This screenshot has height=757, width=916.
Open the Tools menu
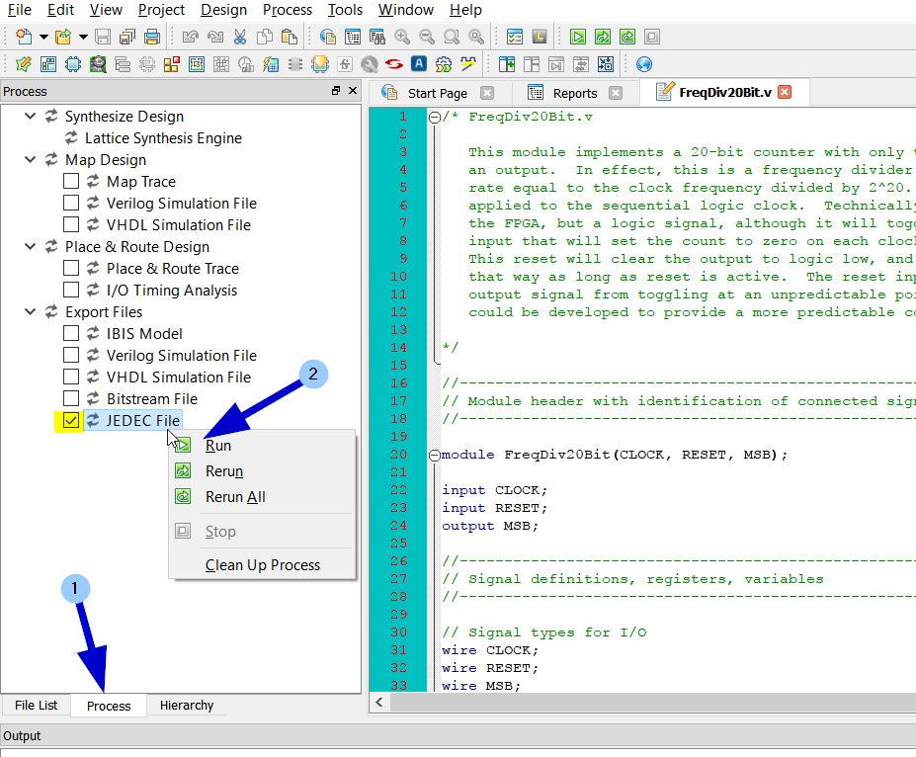pyautogui.click(x=345, y=10)
